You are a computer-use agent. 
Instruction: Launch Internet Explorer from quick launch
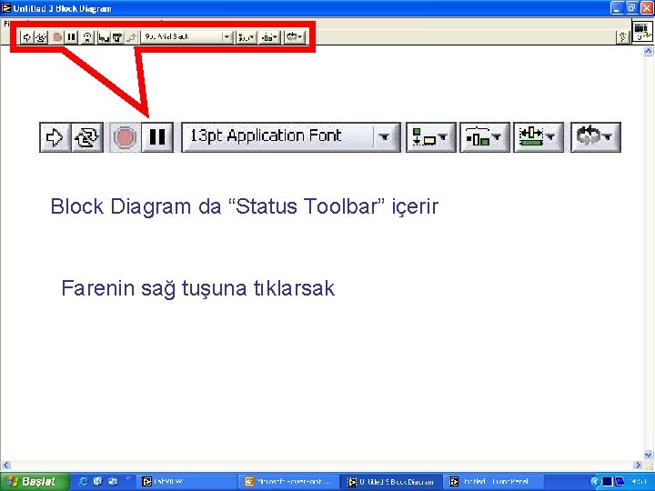pos(83,481)
